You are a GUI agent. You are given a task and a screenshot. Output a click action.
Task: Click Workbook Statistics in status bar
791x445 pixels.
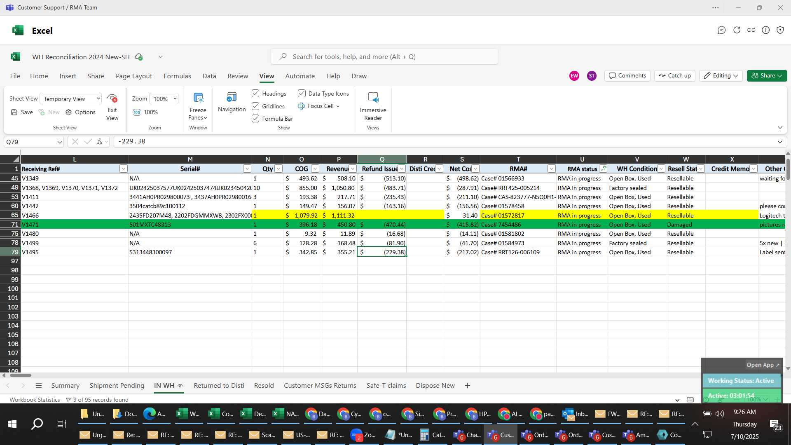coord(35,400)
